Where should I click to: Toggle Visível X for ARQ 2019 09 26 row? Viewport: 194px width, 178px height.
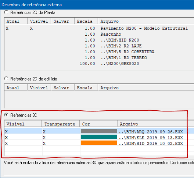click(x=7, y=132)
